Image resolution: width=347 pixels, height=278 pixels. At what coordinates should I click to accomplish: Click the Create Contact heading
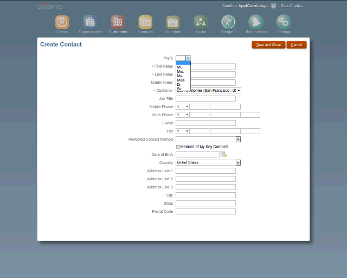point(61,45)
